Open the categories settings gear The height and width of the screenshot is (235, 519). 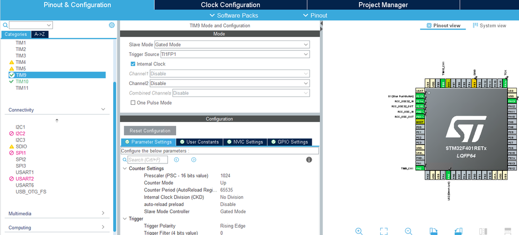(x=112, y=25)
